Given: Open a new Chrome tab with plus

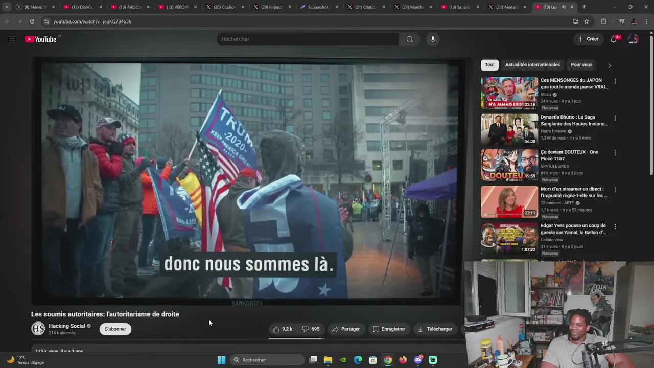Looking at the screenshot, I should tap(584, 7).
